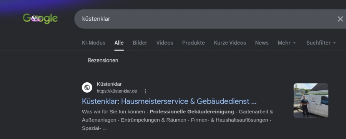Open the three-dot menu beside küstenklar.de

[145, 91]
